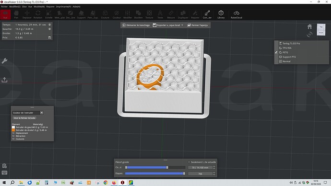
Task: Open the Texture tool
Action: (x=149, y=14)
